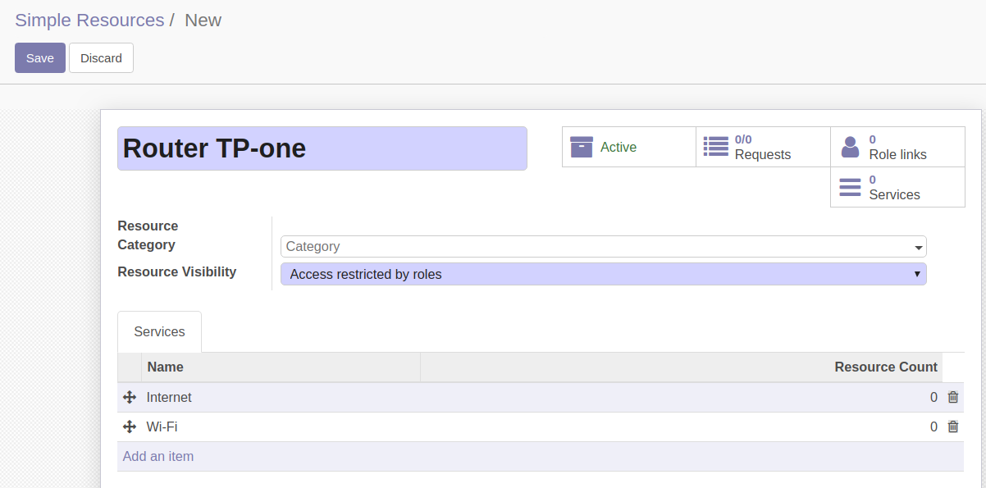This screenshot has width=986, height=488.
Task: Edit the Router TP-one name field
Action: [322, 148]
